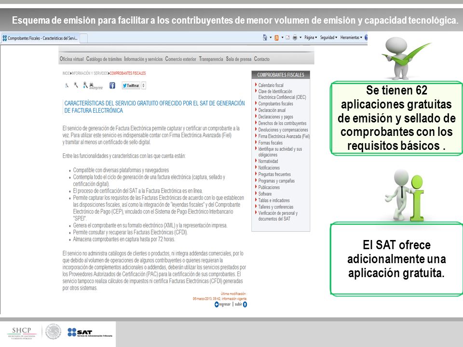Open the Transparencia menu
Screen dimensions: 463x347
pyautogui.click(x=211, y=59)
